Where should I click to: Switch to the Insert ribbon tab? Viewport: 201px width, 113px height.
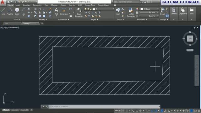18,5
